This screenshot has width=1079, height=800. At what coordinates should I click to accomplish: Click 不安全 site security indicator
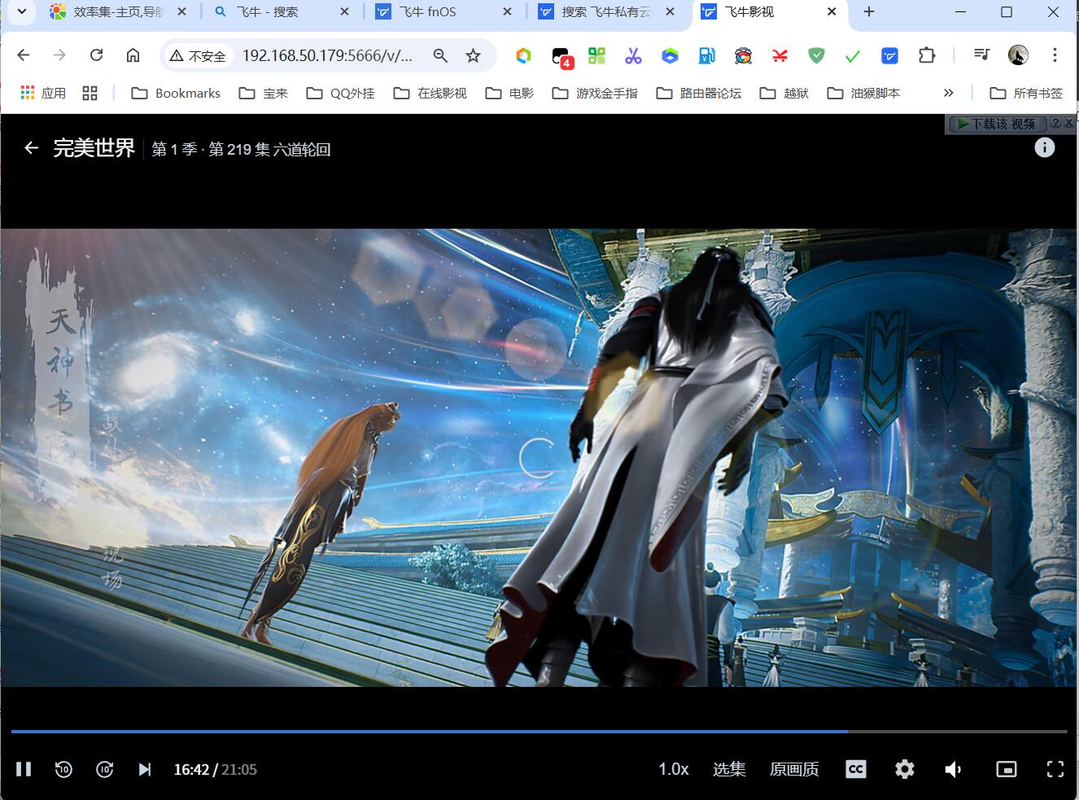point(198,55)
